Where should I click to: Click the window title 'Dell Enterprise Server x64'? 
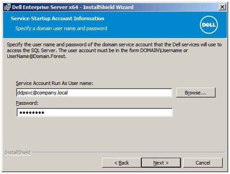(45, 7)
